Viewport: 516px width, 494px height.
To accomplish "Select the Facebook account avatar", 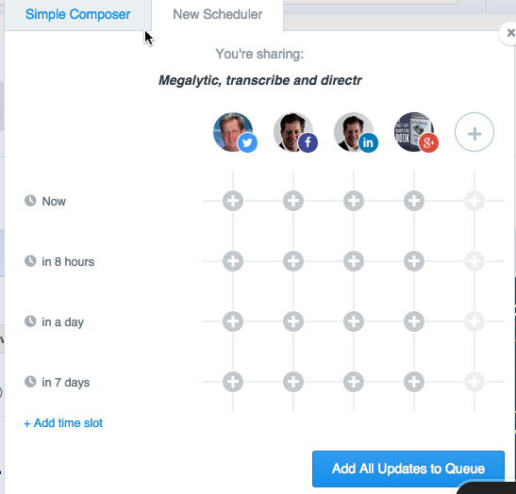I will coord(293,132).
